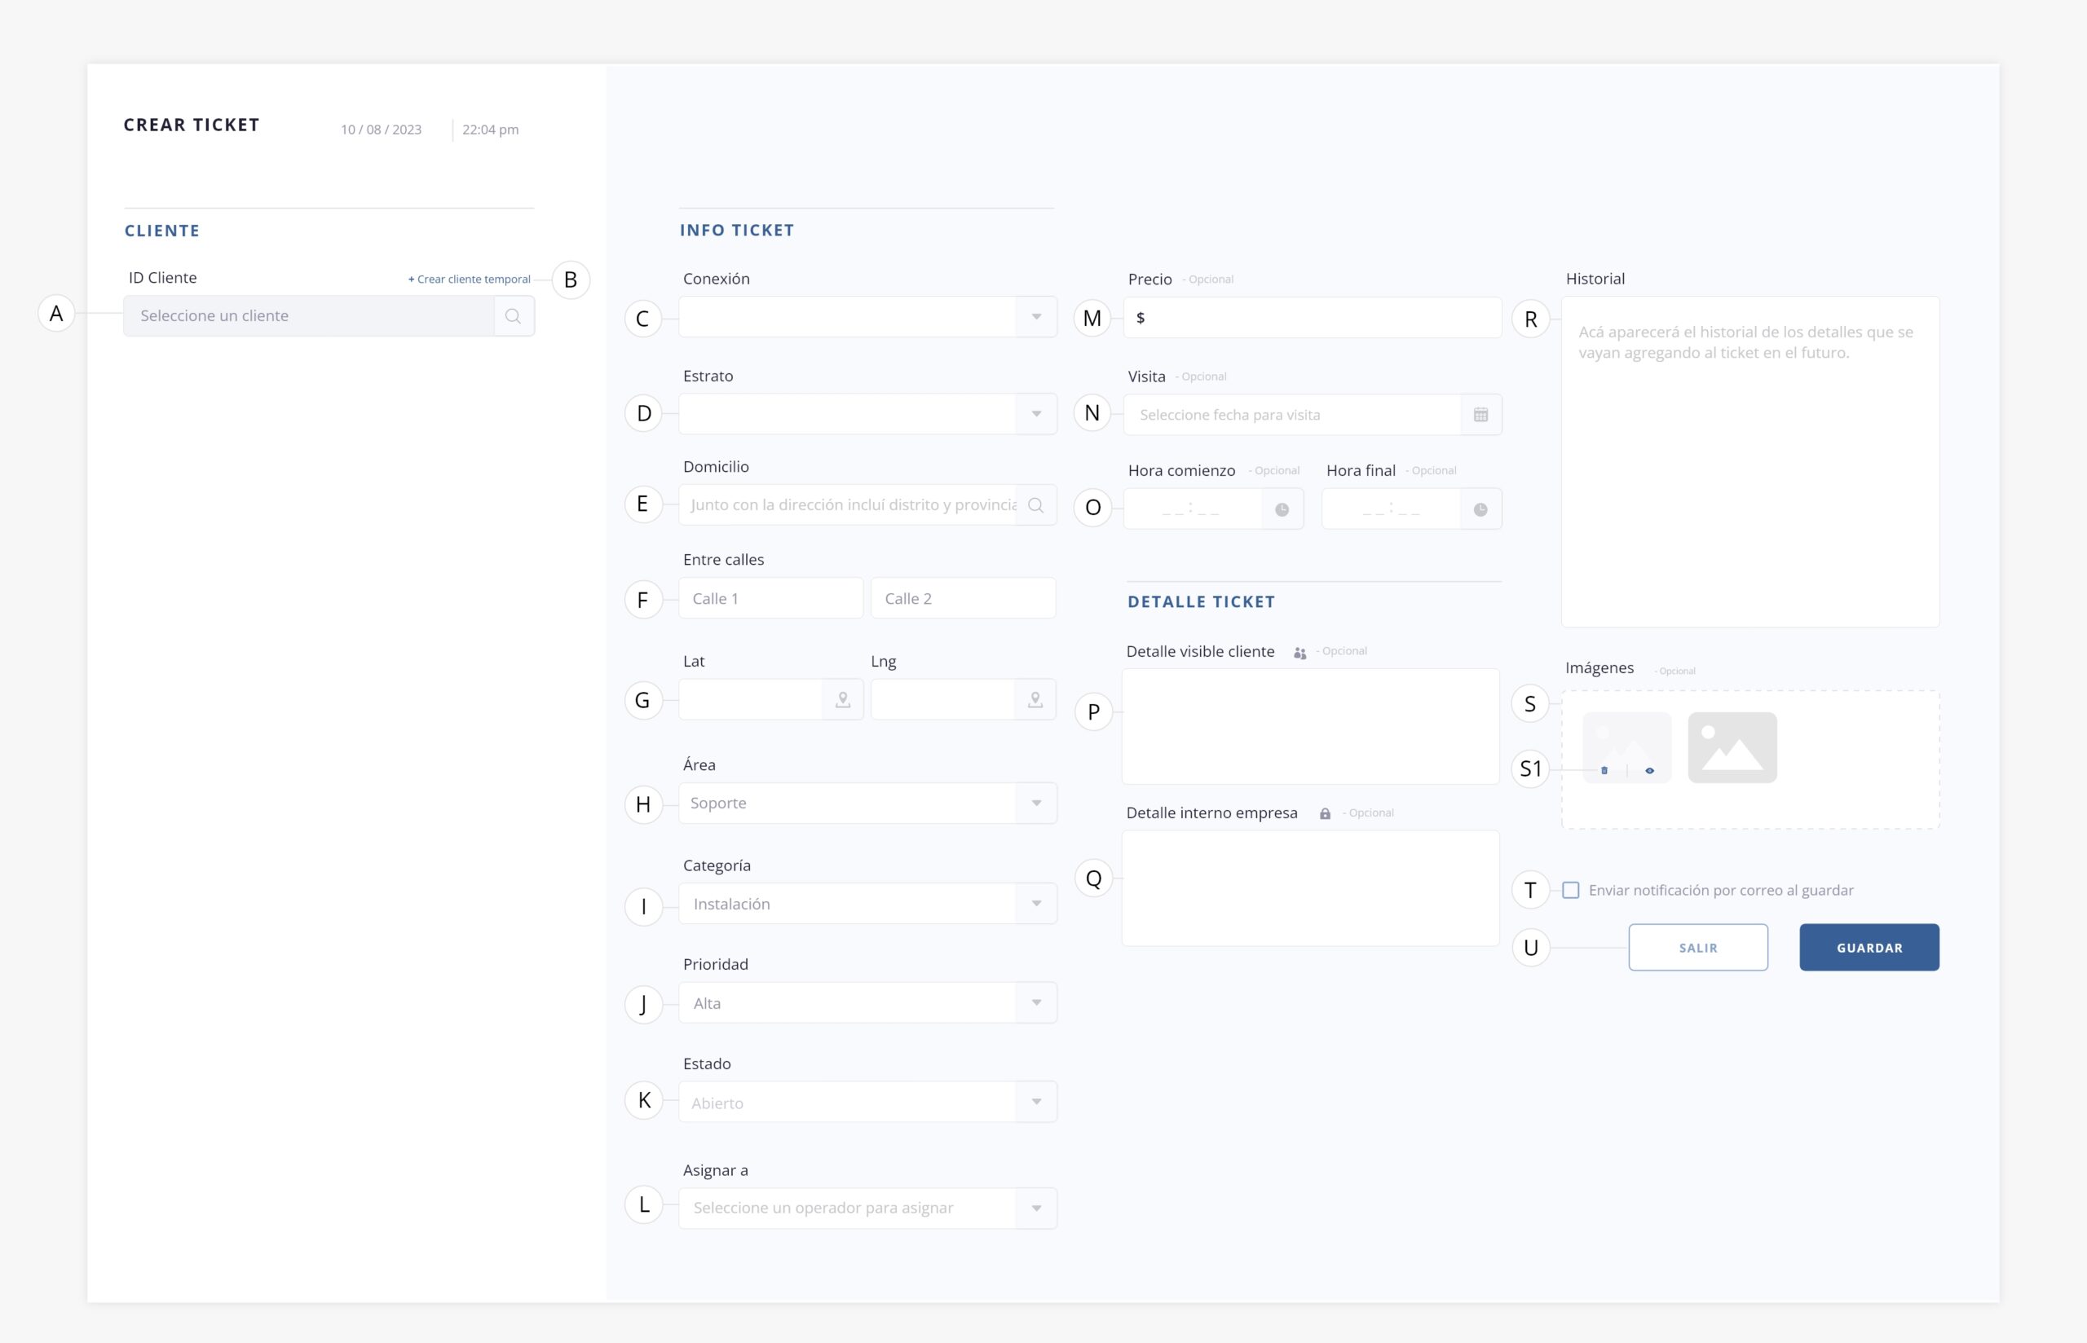Enable email notification on save checkbox

coord(1571,891)
